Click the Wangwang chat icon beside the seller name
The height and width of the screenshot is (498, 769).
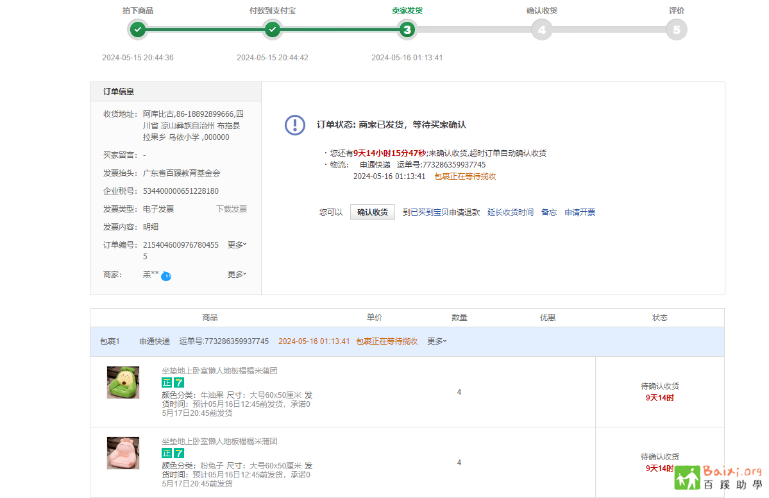click(x=166, y=275)
